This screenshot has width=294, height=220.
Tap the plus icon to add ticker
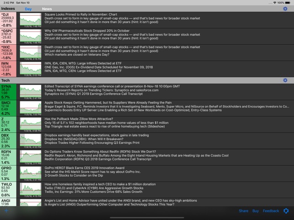[x=6, y=210]
